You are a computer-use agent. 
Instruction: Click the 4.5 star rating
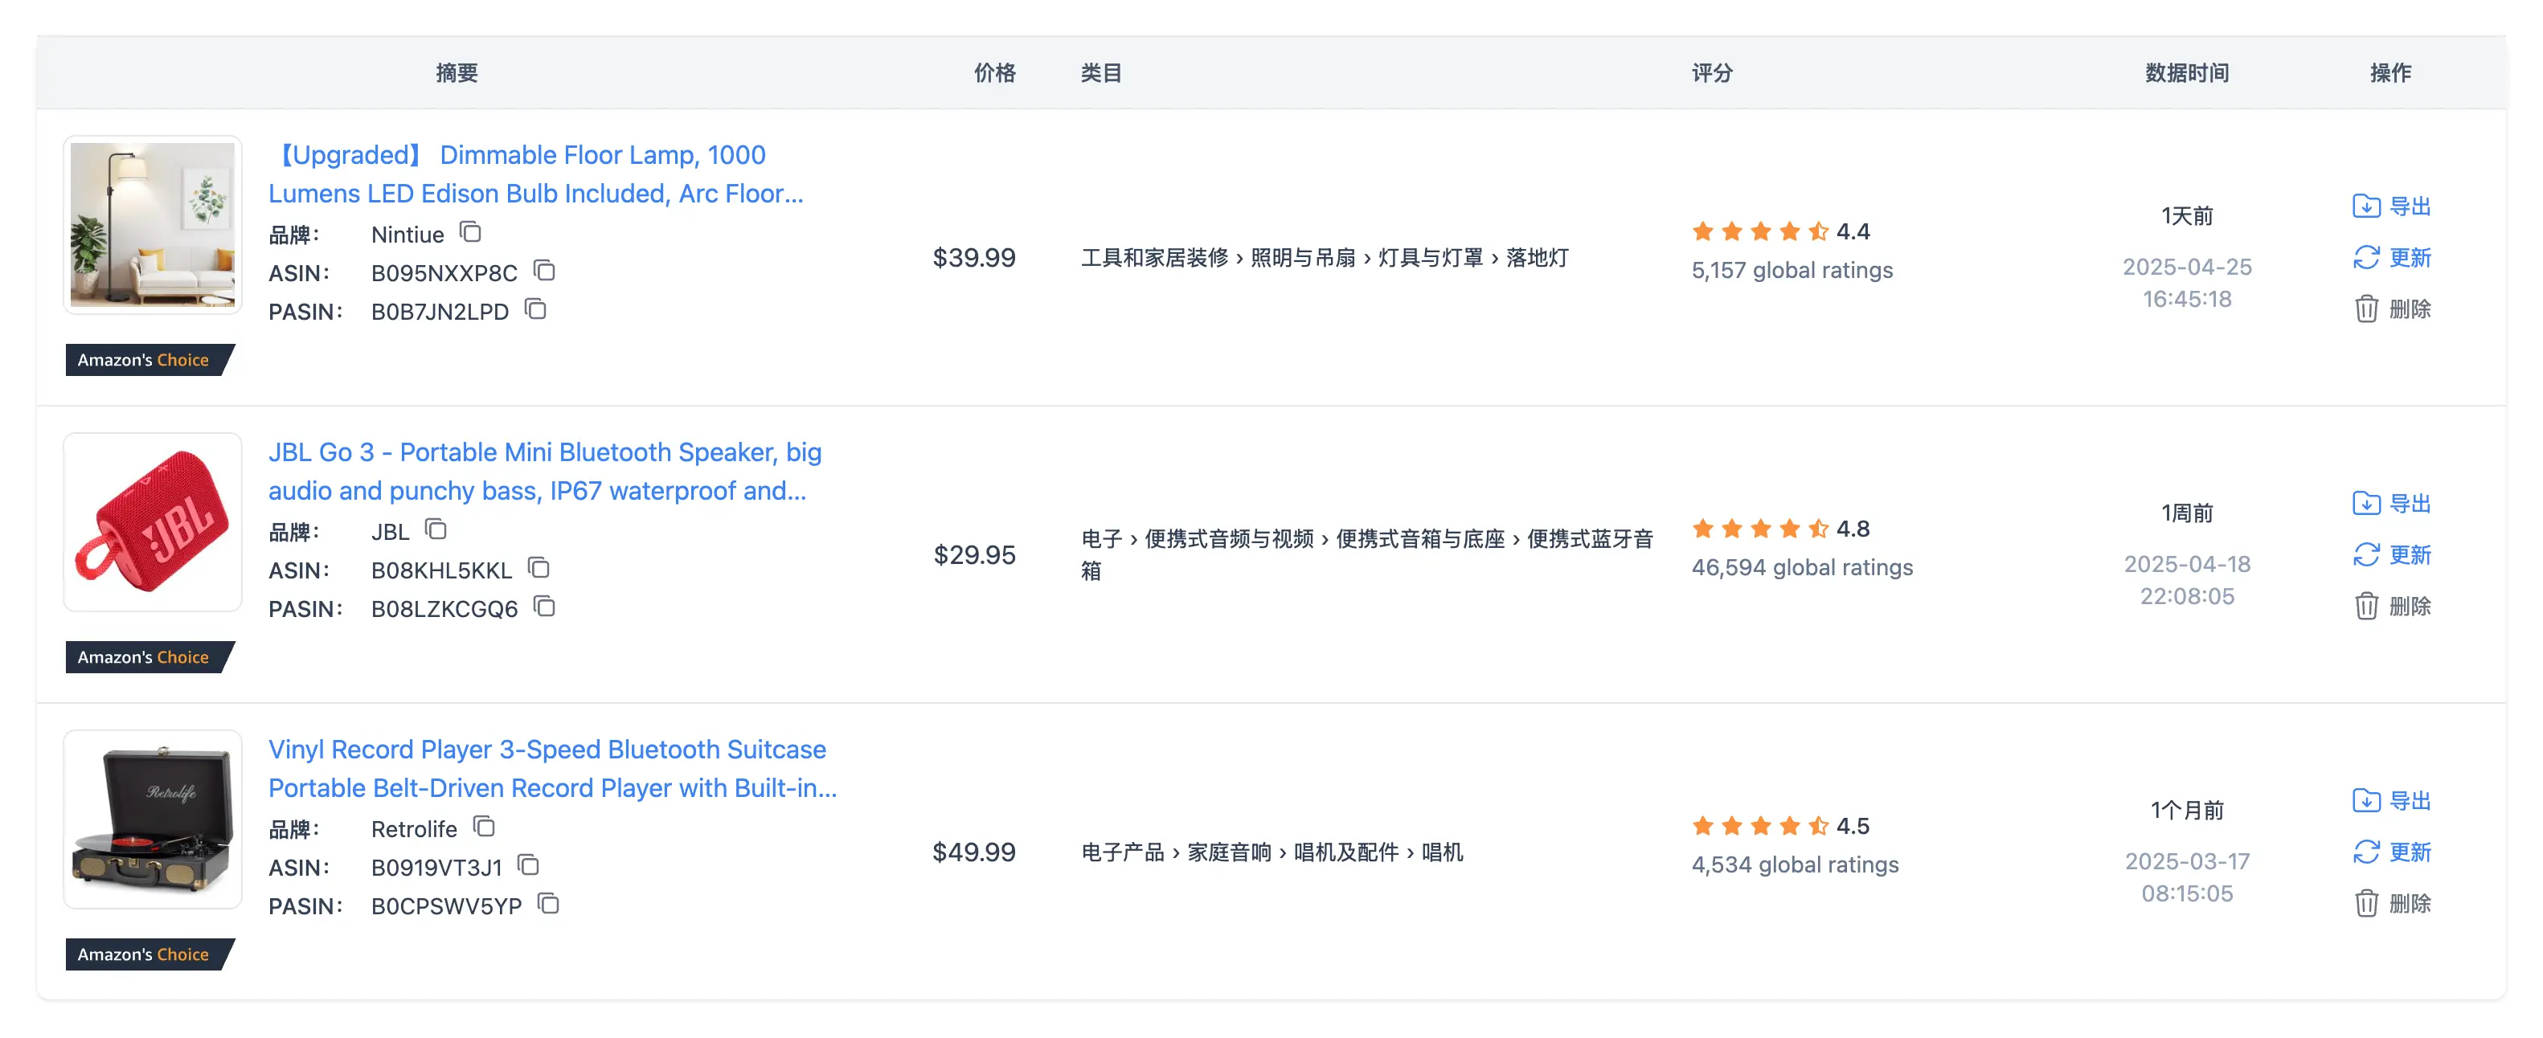1780,826
